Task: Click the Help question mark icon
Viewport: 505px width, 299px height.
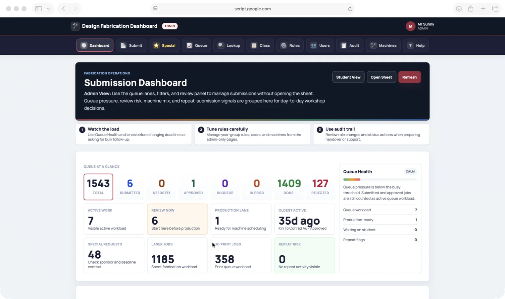Action: tap(410, 45)
